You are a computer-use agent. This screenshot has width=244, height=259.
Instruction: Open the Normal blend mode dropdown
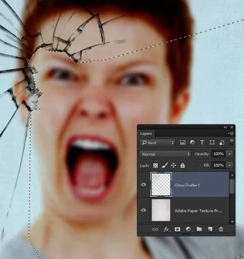[x=165, y=154]
